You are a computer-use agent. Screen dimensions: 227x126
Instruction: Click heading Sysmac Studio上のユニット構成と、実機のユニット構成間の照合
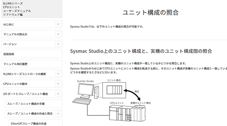141,51
